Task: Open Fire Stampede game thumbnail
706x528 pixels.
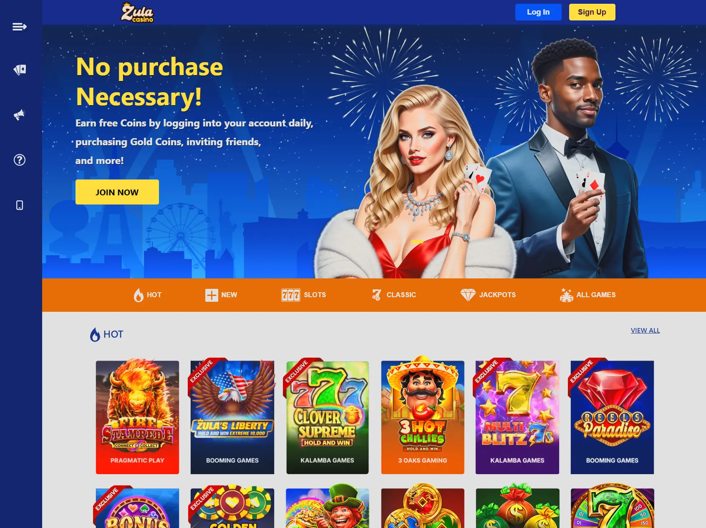Action: pyautogui.click(x=137, y=417)
